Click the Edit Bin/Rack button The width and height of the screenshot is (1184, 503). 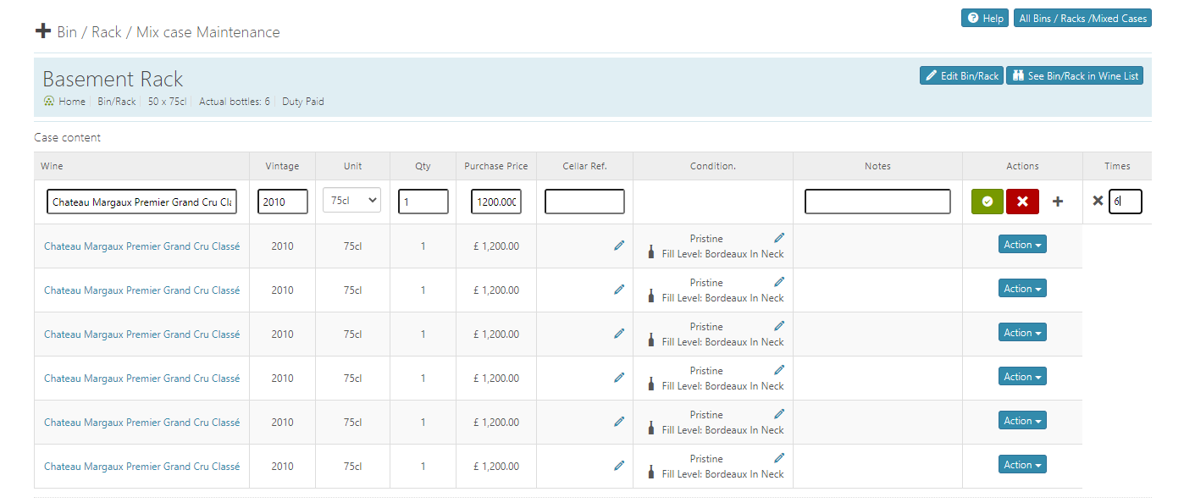click(961, 76)
